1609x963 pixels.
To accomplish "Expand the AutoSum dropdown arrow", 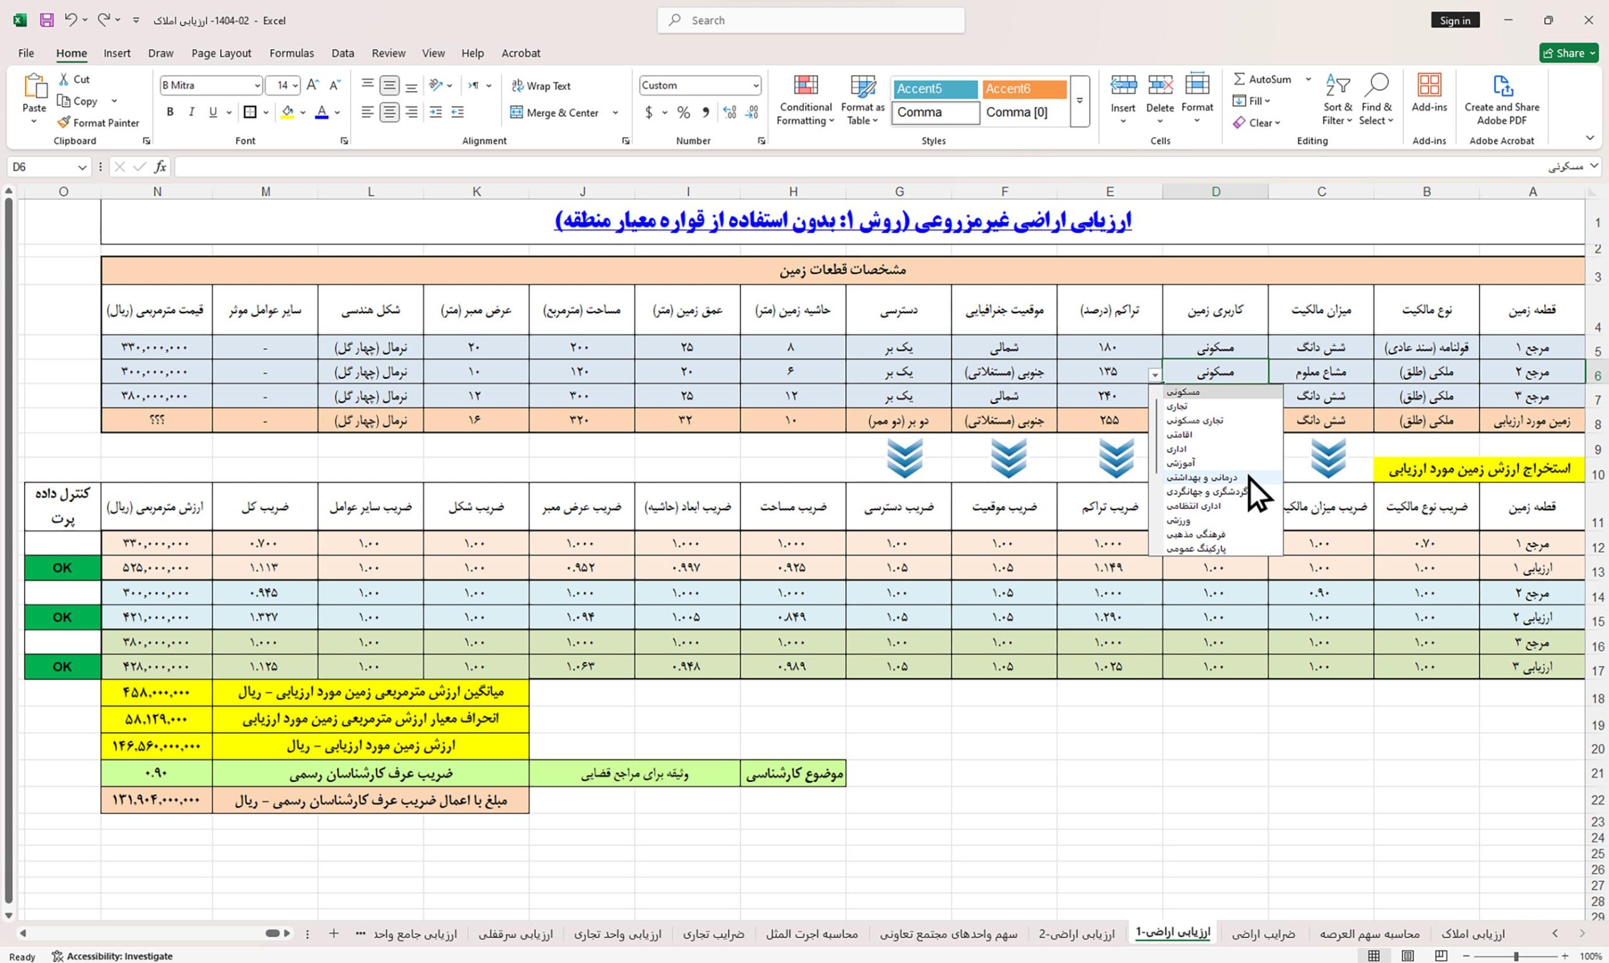I will coord(1308,79).
